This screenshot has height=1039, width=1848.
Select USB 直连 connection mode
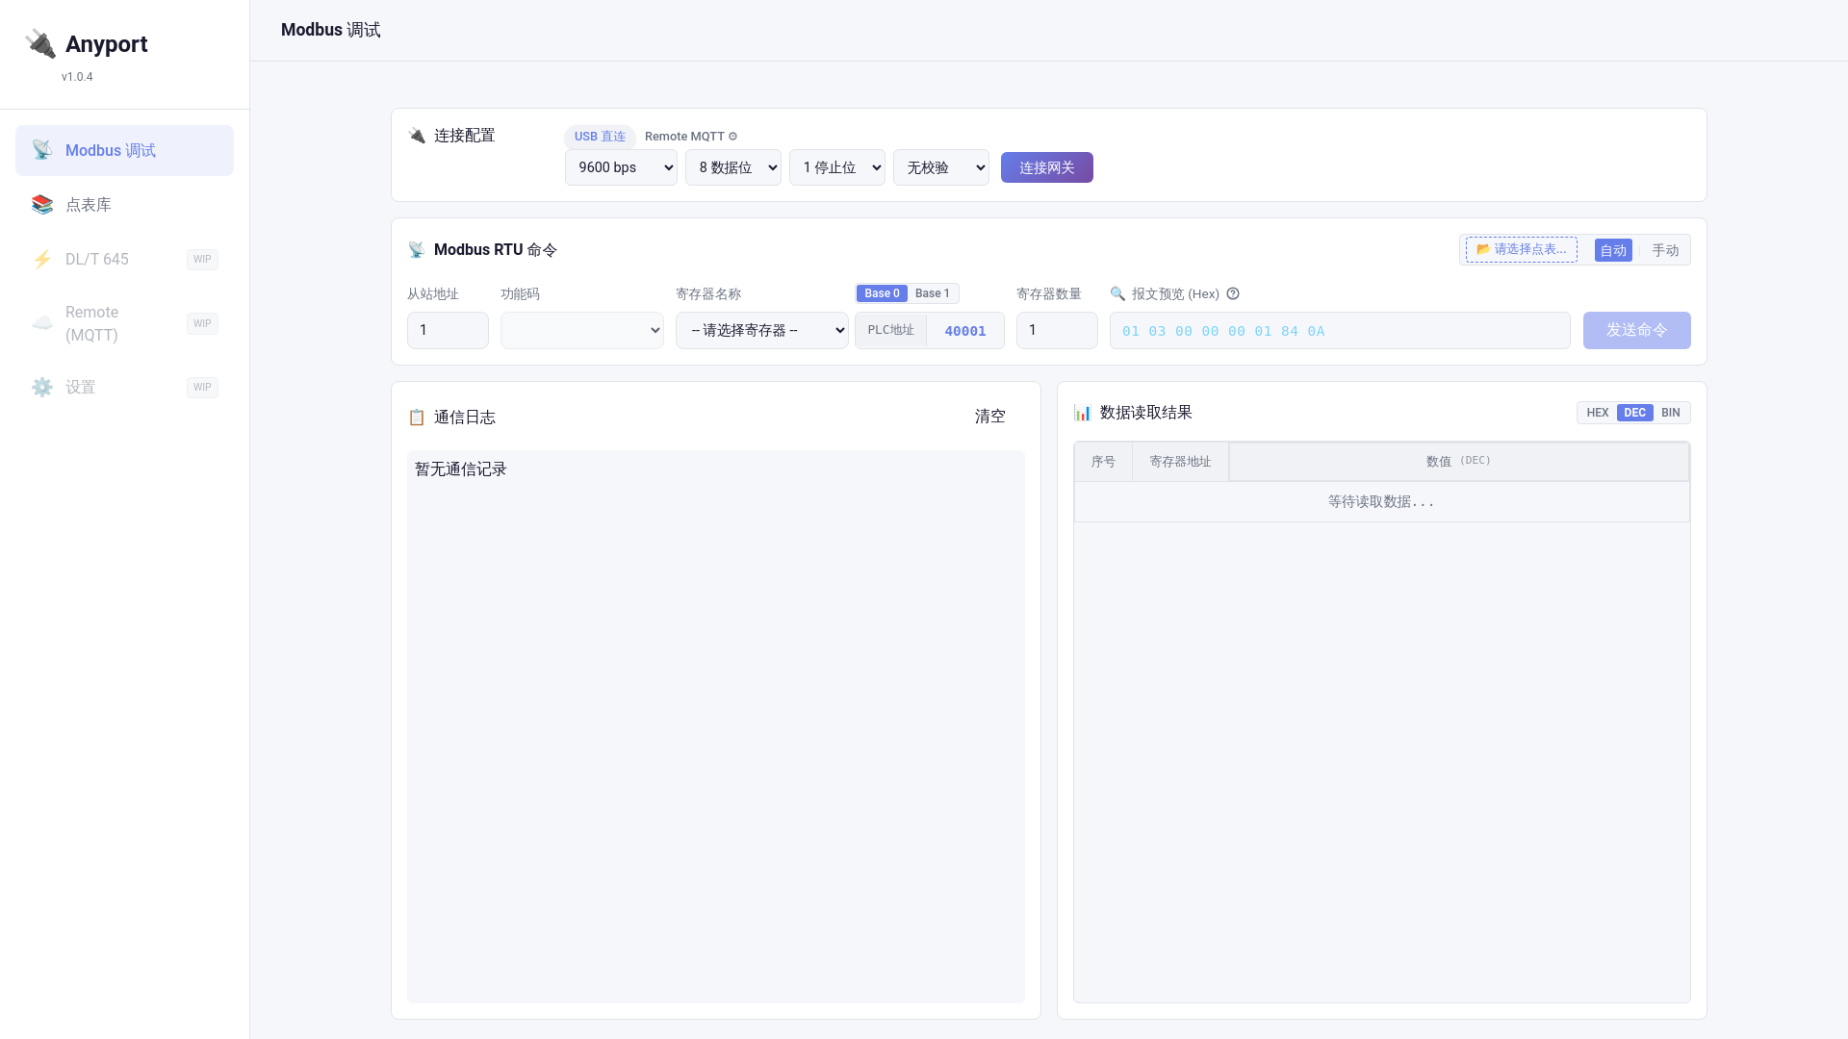coord(600,137)
